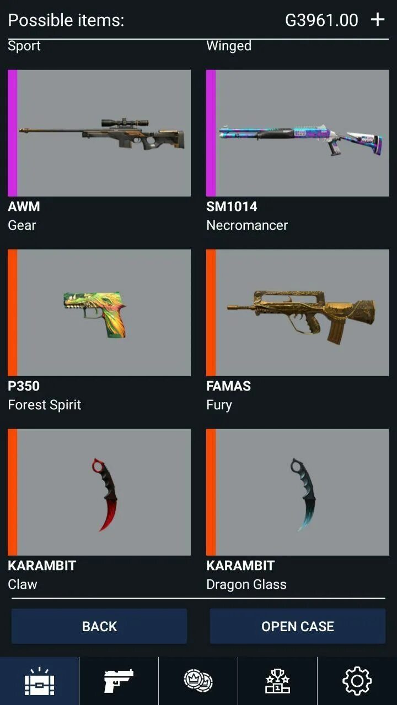Click the G3961.00 balance amount
The width and height of the screenshot is (397, 705).
(x=321, y=20)
